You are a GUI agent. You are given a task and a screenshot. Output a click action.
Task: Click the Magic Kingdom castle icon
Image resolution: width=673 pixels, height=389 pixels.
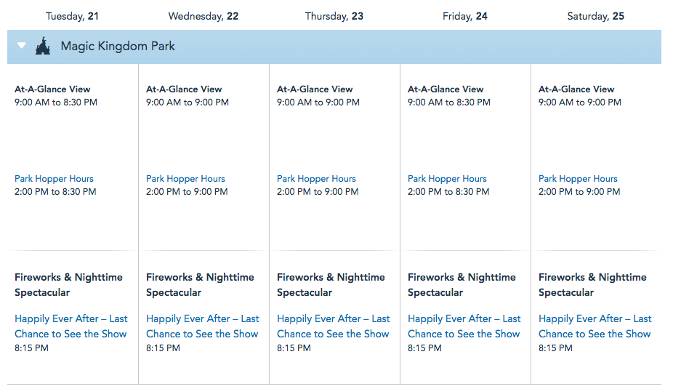tap(43, 46)
